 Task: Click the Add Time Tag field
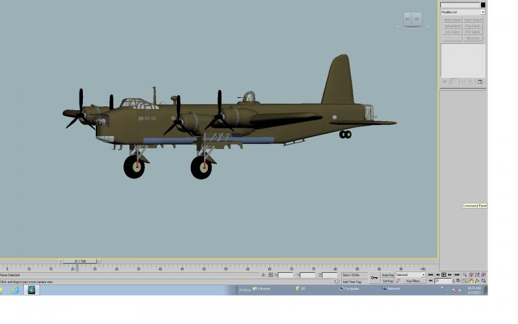point(352,282)
